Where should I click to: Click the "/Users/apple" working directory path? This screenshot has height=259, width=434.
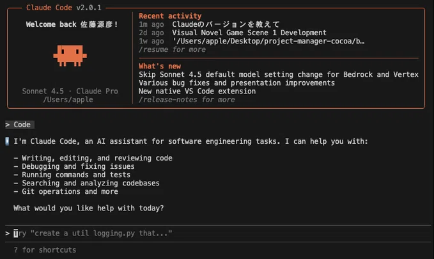[x=68, y=100]
